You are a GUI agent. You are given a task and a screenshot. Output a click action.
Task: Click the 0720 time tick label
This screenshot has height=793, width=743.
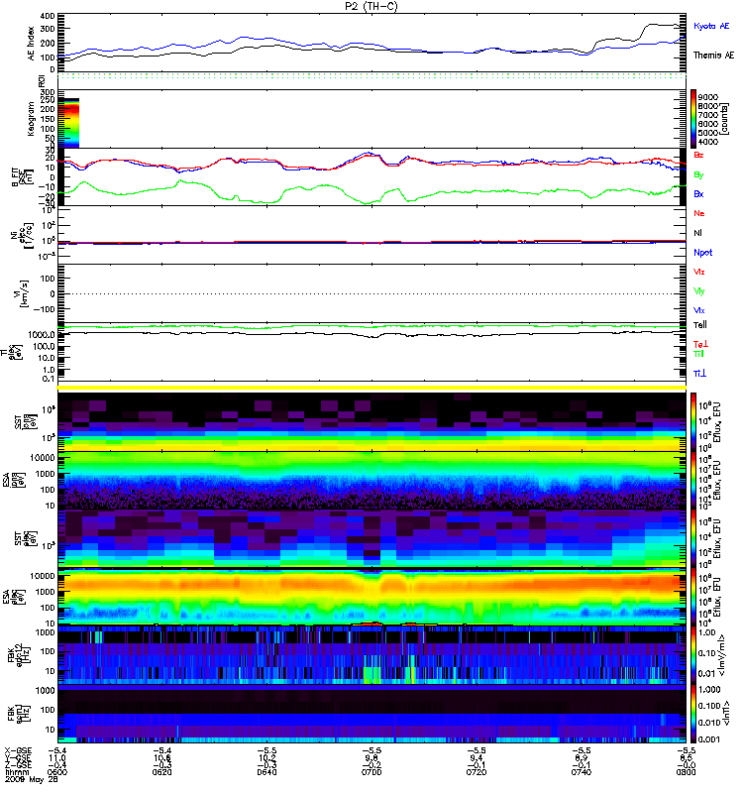tap(477, 772)
